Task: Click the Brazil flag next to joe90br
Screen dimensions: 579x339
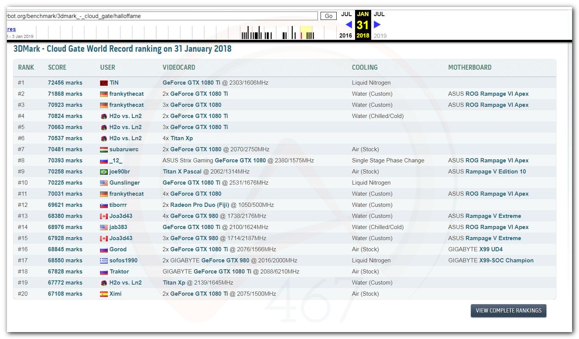Action: 104,172
